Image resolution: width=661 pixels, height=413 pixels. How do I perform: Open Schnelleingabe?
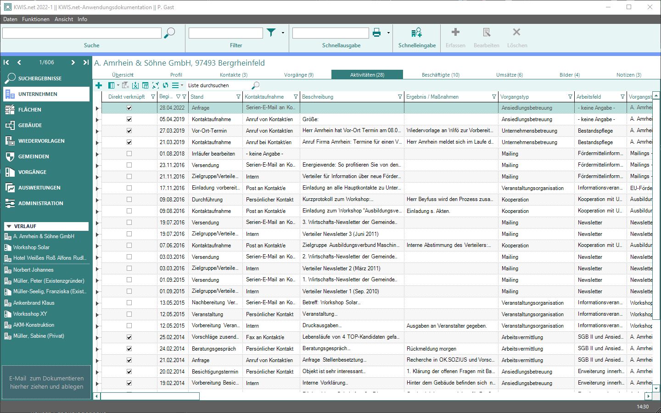click(x=417, y=38)
